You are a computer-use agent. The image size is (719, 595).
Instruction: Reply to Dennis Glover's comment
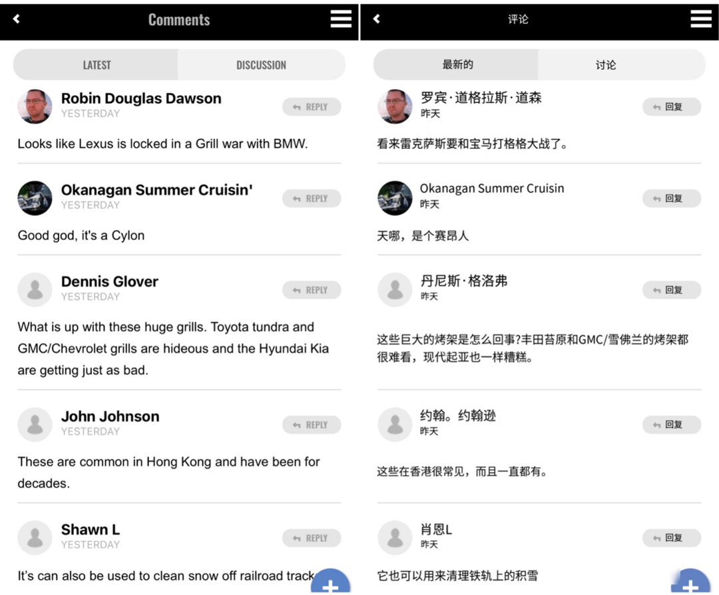(x=312, y=290)
